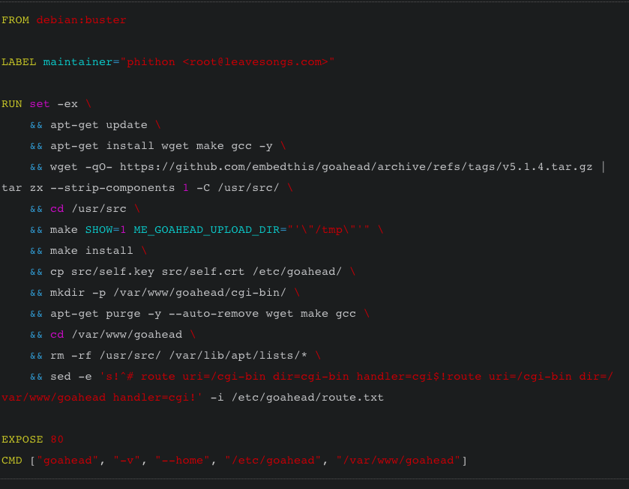Click the /etc/goahead/route.txt file path

coord(307,397)
